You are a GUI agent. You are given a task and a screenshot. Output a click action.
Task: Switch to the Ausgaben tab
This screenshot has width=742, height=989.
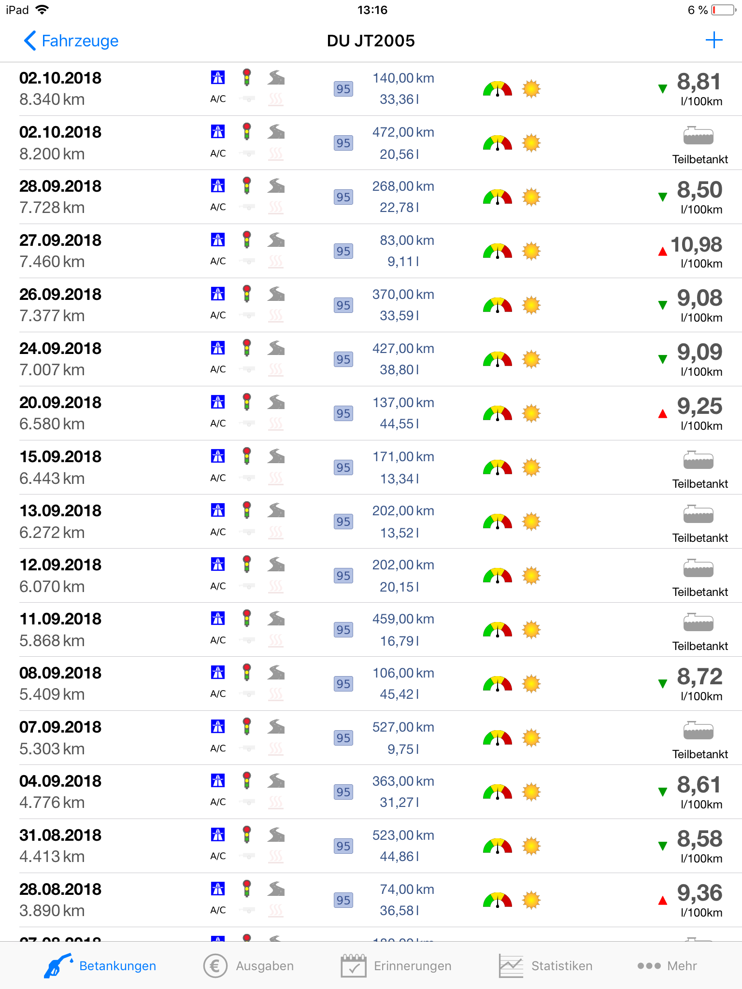tap(249, 966)
